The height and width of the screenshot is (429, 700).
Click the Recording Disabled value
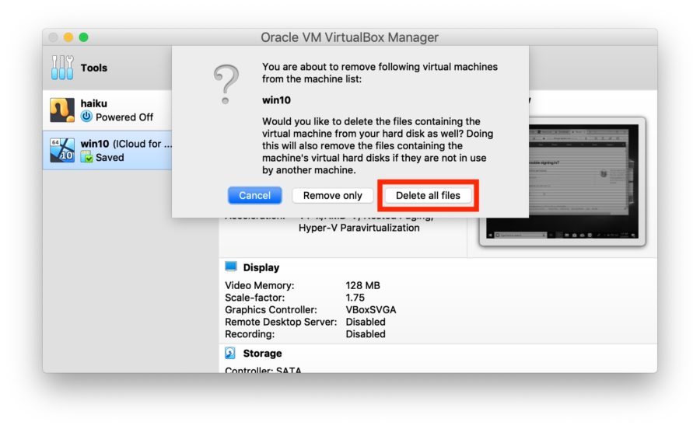pos(366,334)
